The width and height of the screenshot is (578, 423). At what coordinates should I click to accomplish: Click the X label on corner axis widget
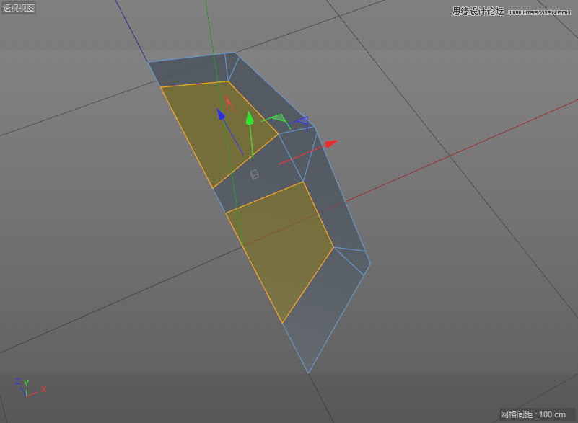coord(43,389)
